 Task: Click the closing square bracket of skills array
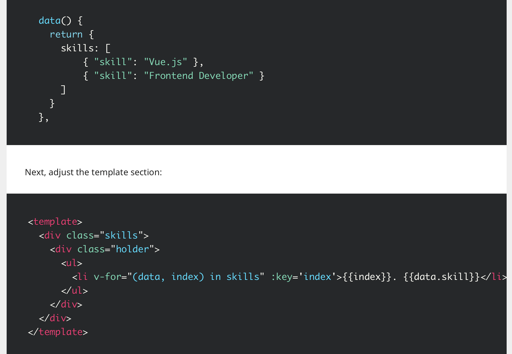(x=63, y=90)
